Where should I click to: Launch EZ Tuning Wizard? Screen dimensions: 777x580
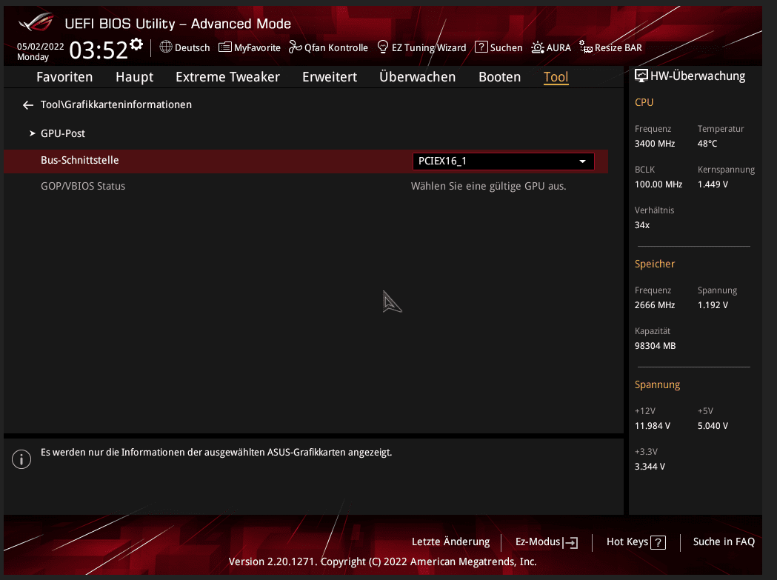coord(429,47)
